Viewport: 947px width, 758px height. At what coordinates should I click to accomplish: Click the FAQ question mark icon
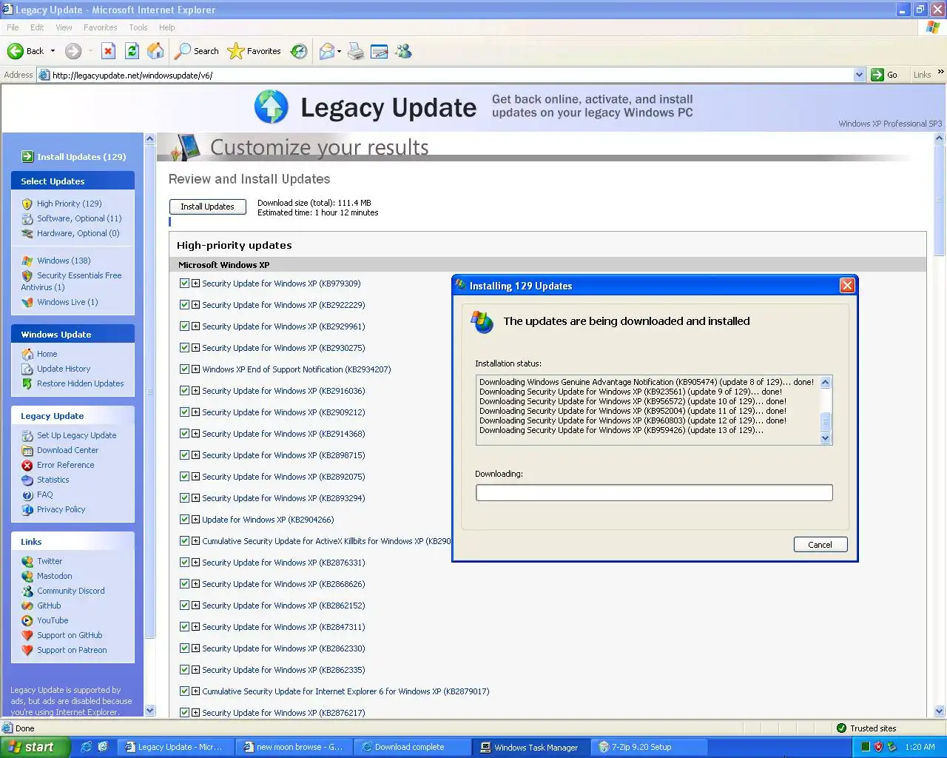coord(27,494)
